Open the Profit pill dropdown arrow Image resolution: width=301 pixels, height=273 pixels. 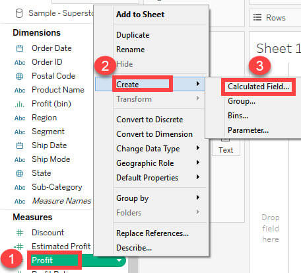[x=119, y=260]
